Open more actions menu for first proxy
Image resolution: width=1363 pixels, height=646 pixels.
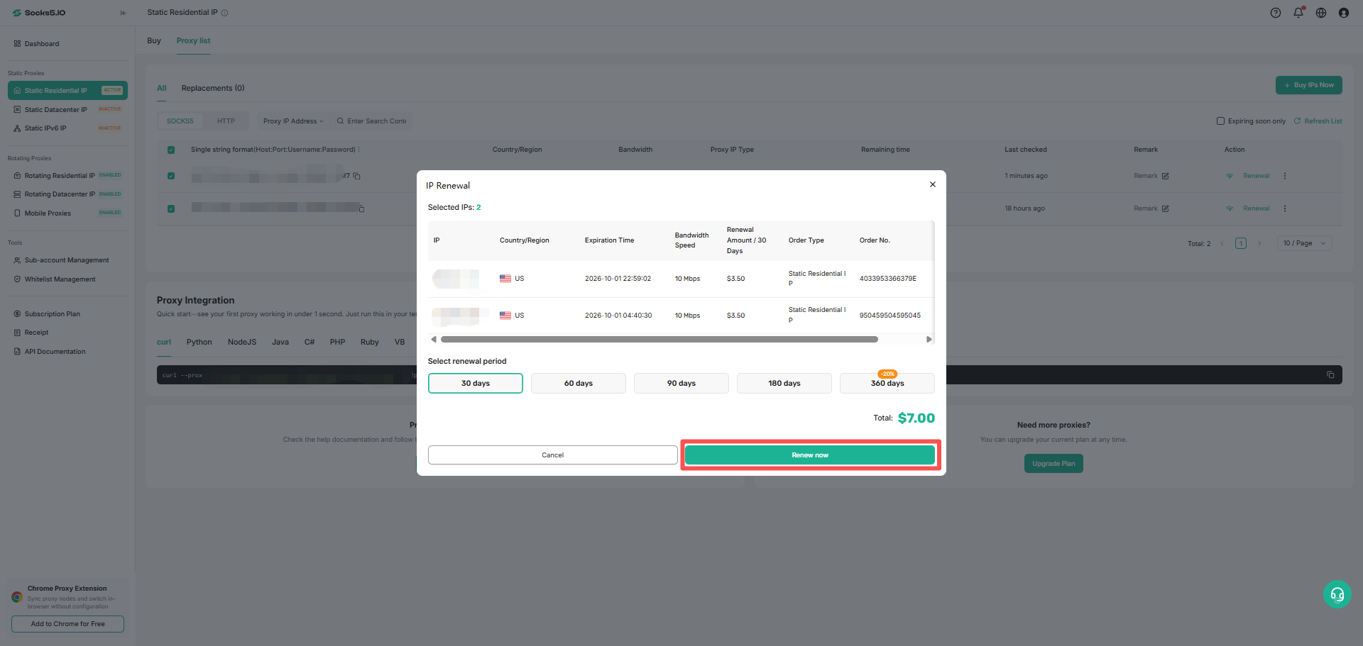tap(1285, 176)
